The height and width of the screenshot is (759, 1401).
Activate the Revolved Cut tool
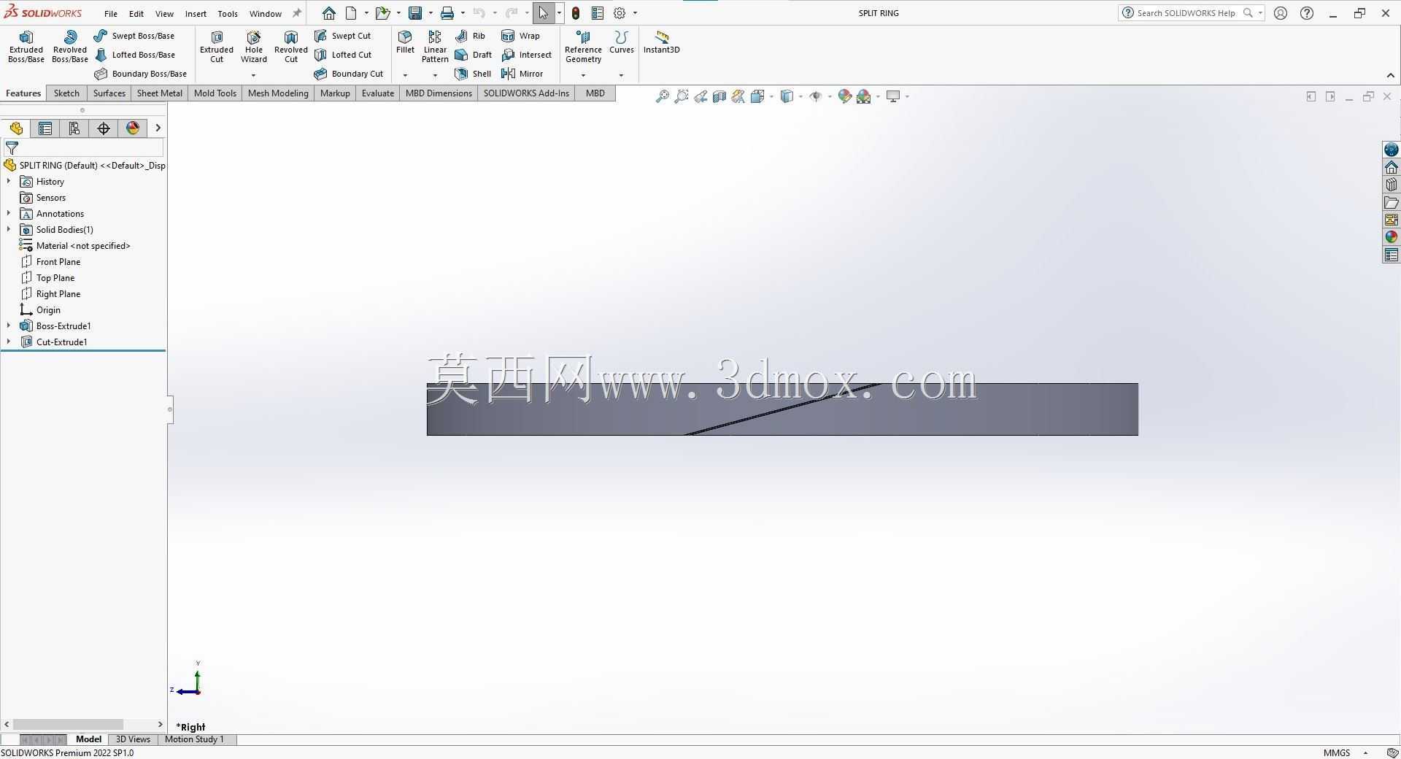coord(291,47)
